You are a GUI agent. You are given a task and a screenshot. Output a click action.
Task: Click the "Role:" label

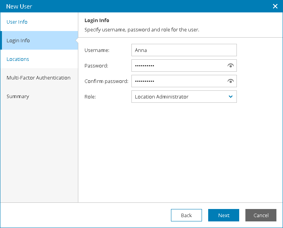[90, 97]
